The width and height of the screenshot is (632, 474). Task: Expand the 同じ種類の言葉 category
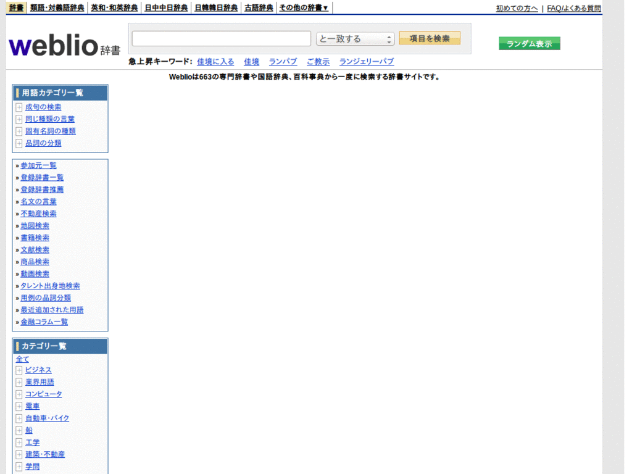(x=19, y=118)
